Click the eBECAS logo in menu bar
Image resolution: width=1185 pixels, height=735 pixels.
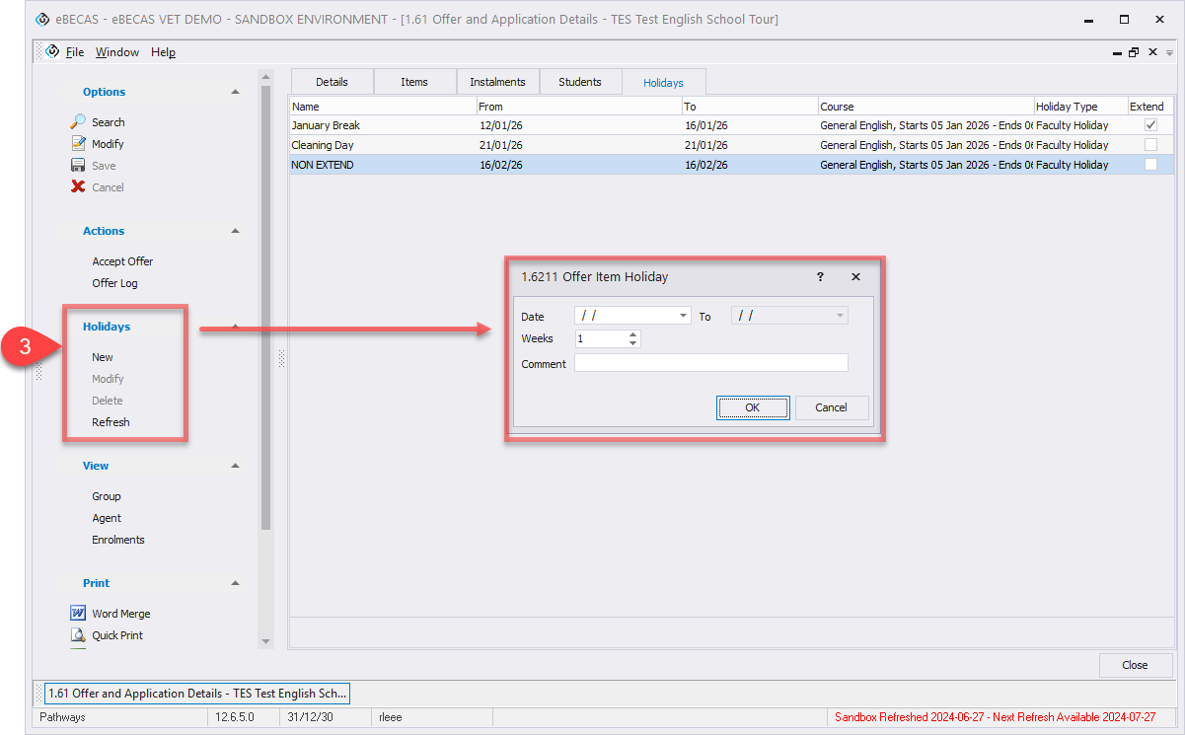pyautogui.click(x=53, y=52)
